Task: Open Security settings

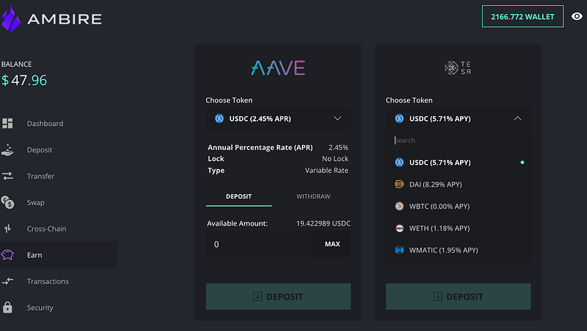Action: pos(40,308)
